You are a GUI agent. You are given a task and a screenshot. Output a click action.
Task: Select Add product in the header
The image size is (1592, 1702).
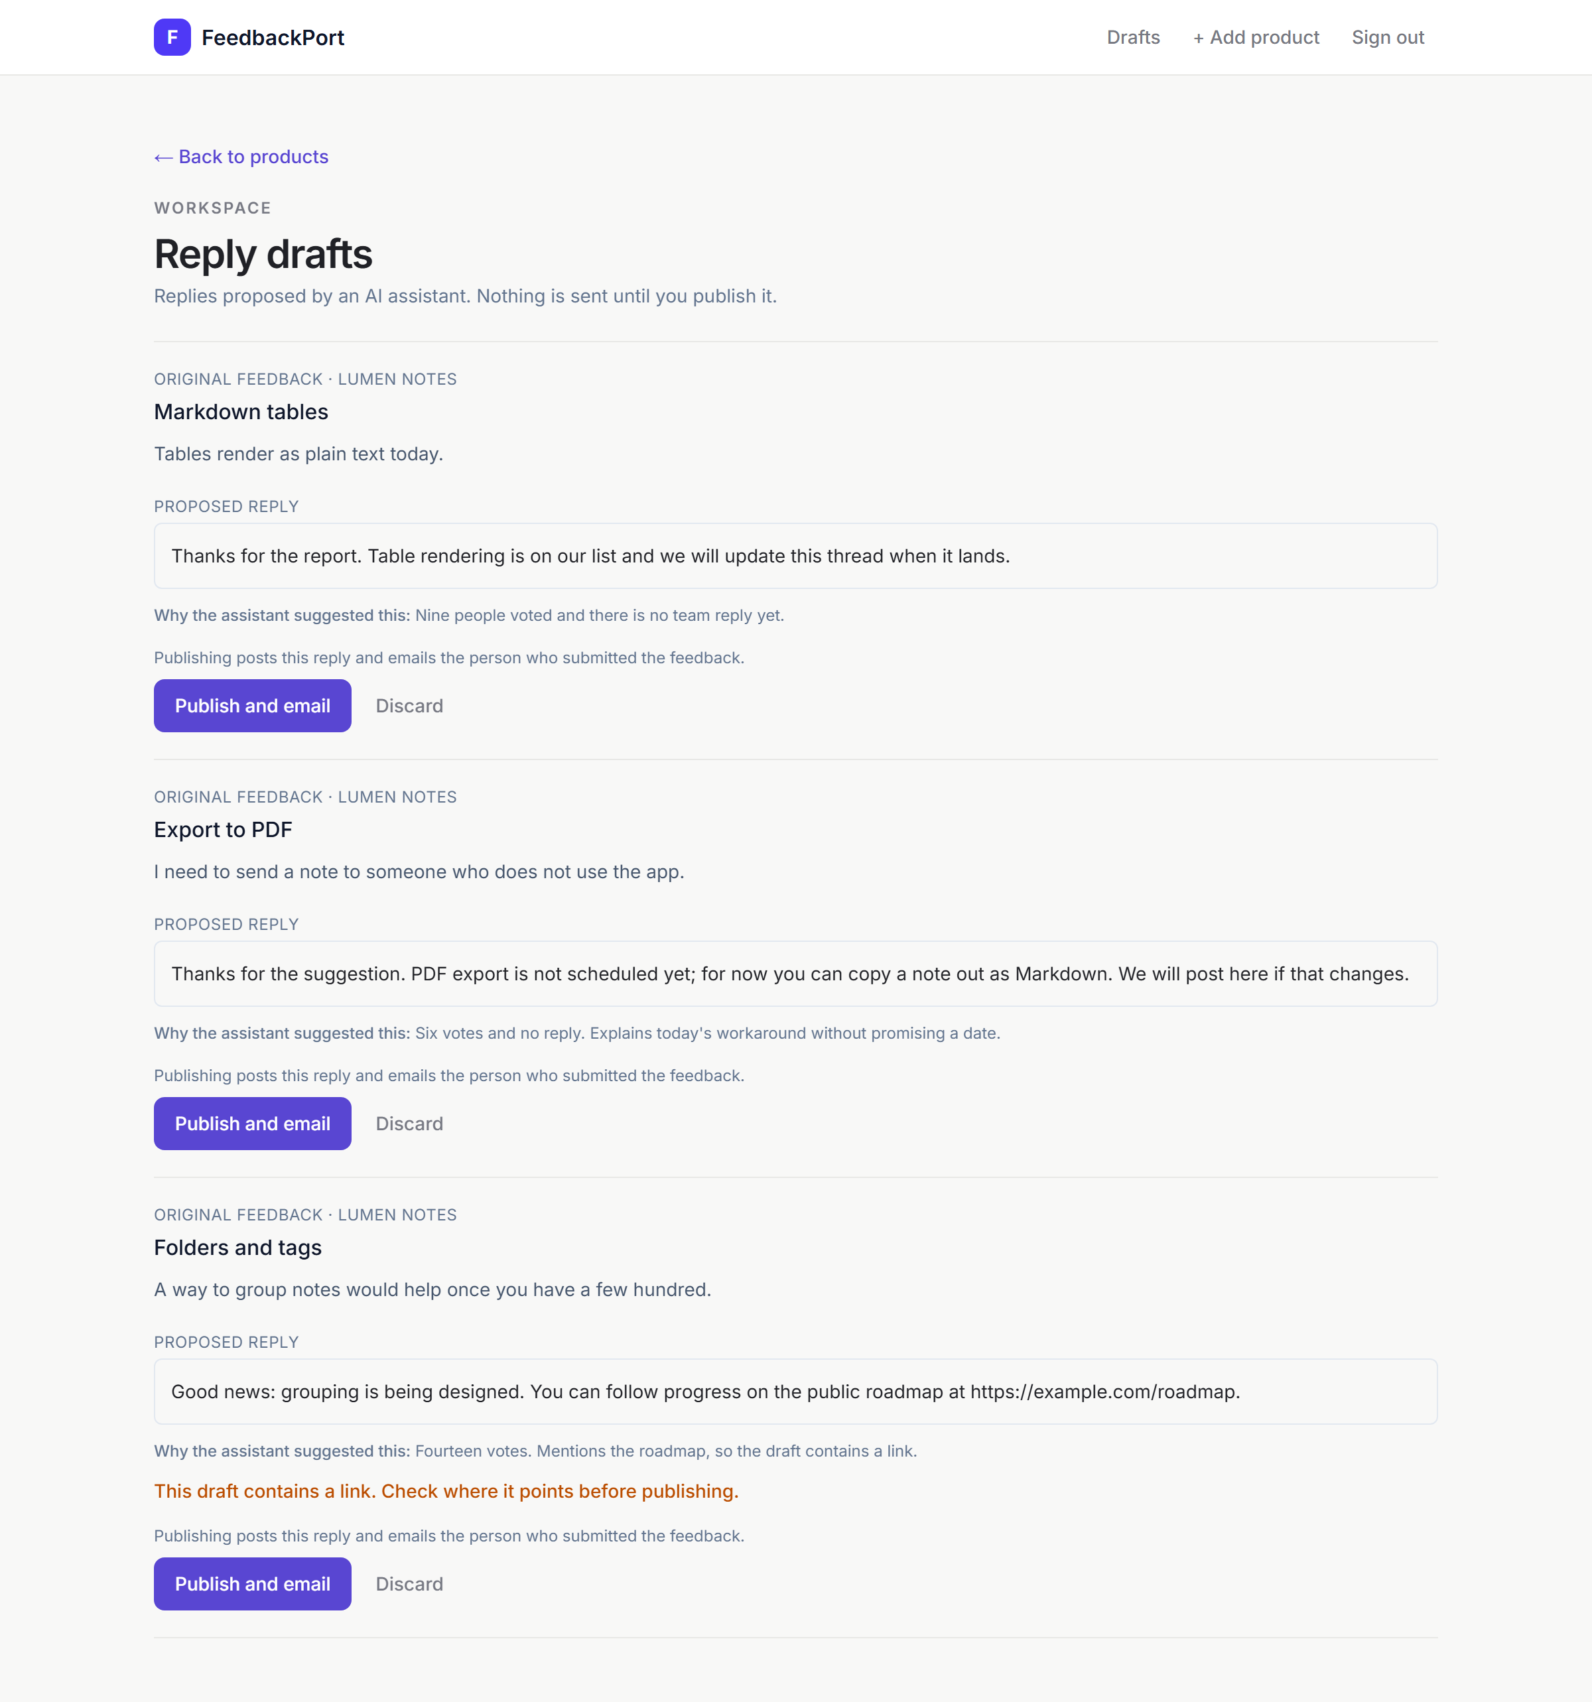(1256, 38)
